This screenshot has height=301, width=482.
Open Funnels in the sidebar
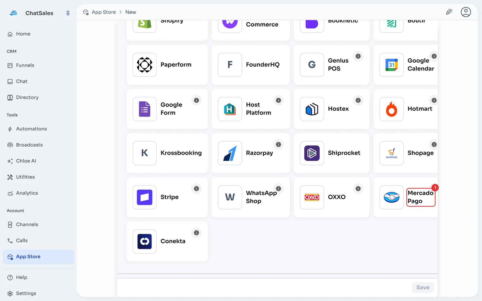pyautogui.click(x=38, y=65)
